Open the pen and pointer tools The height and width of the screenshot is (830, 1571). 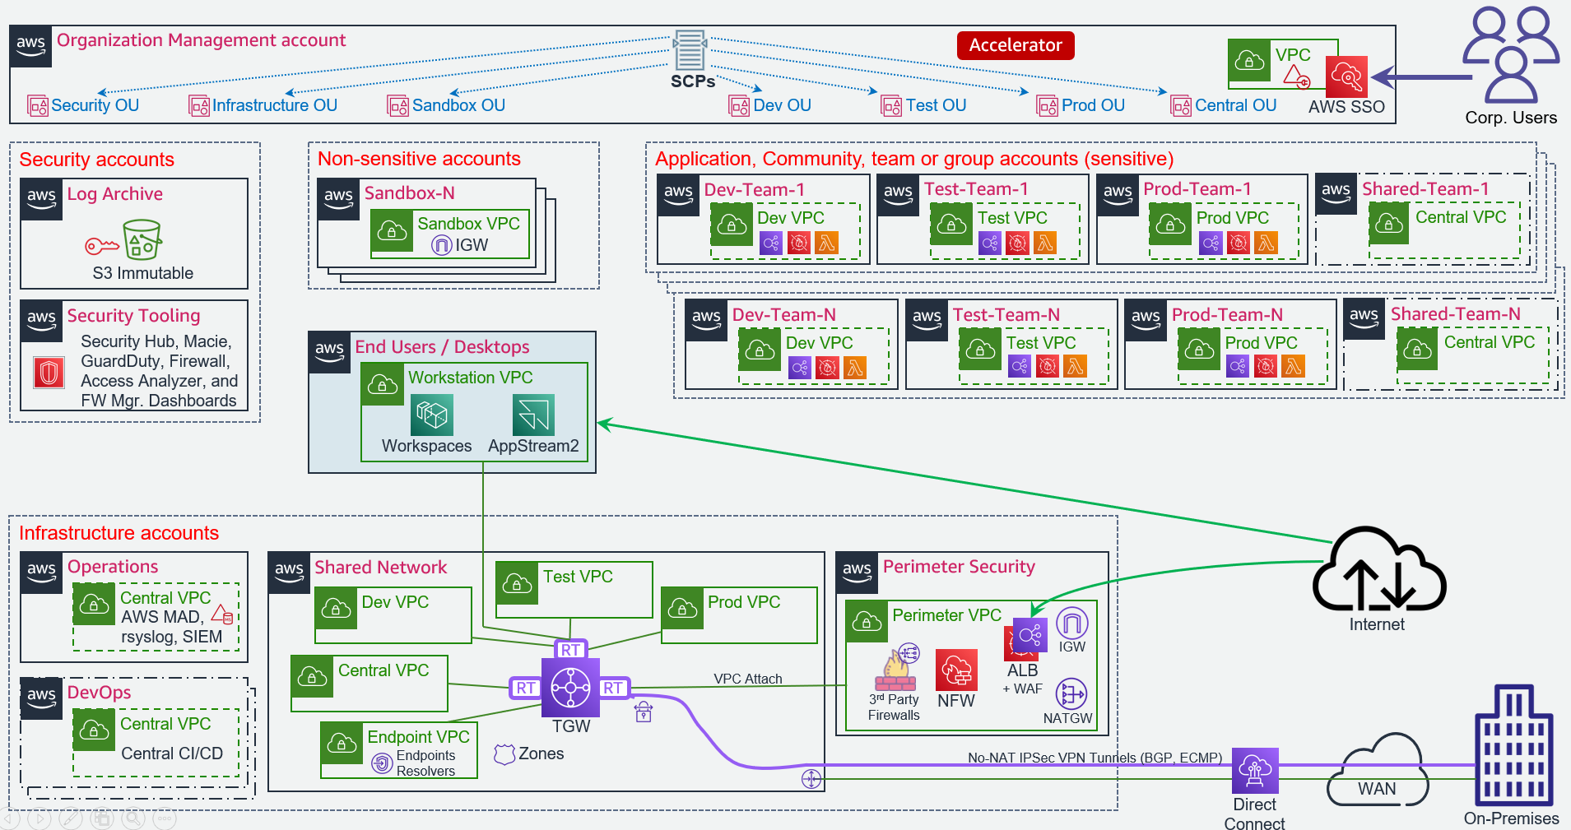tap(71, 818)
